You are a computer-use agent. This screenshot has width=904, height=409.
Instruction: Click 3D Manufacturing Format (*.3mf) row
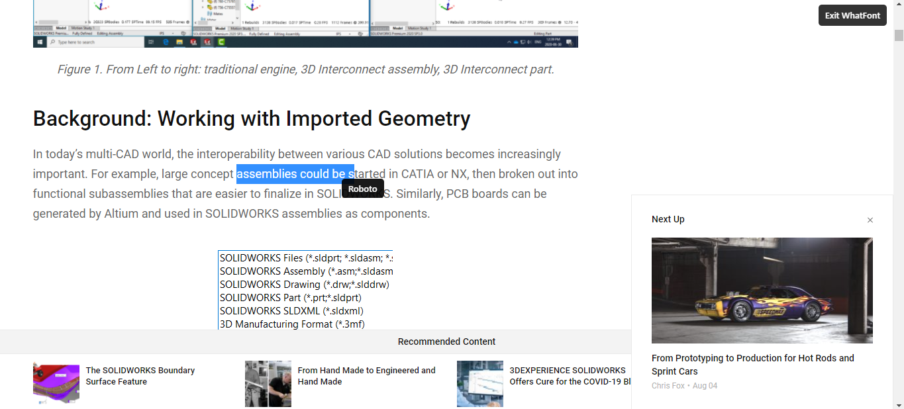tap(292, 324)
